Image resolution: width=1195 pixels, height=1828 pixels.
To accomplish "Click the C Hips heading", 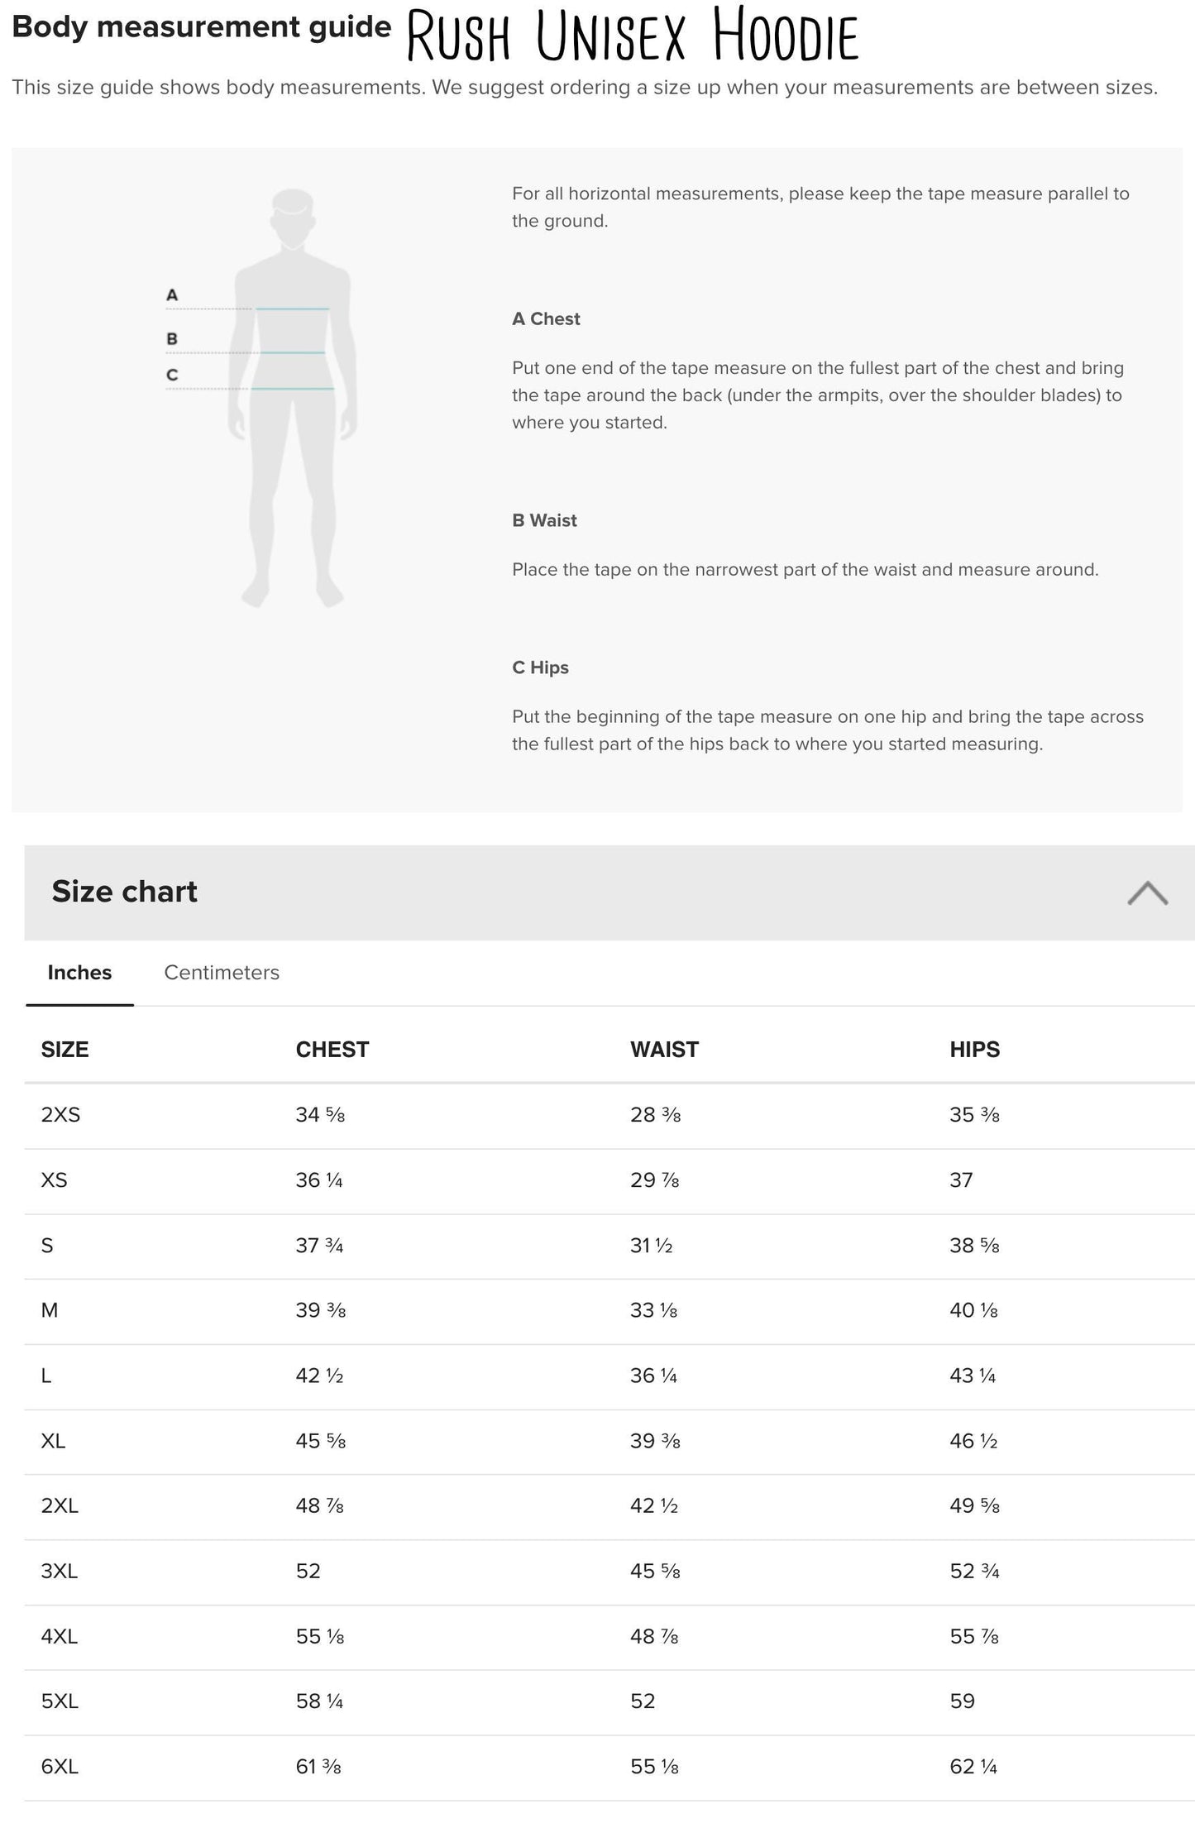I will tap(540, 668).
